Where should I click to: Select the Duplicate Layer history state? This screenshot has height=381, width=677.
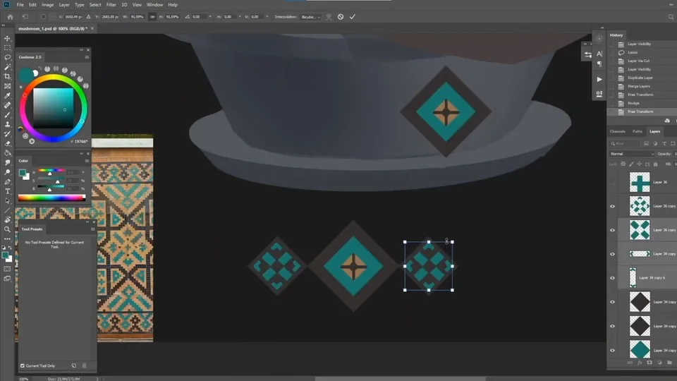[x=640, y=78]
